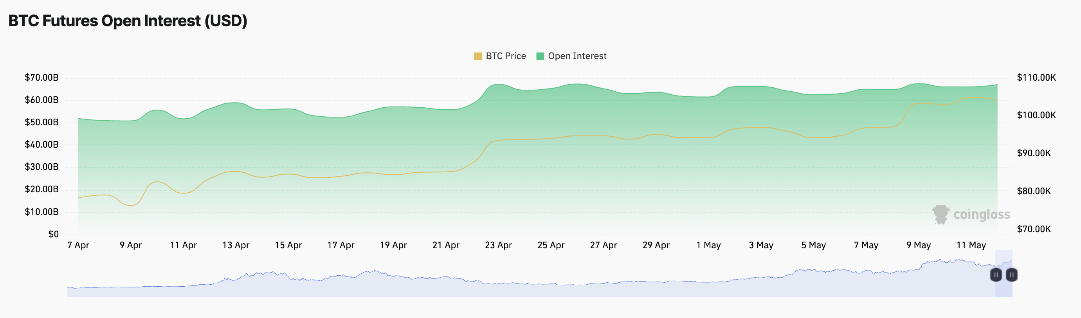Click the coinglass watermark text
This screenshot has width=1081, height=318.
[982, 214]
